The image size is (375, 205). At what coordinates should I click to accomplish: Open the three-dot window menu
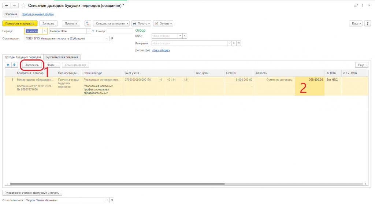click(363, 5)
